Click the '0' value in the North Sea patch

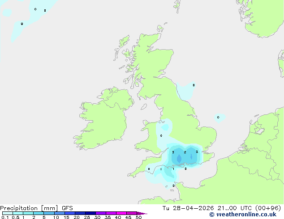pos(218,117)
